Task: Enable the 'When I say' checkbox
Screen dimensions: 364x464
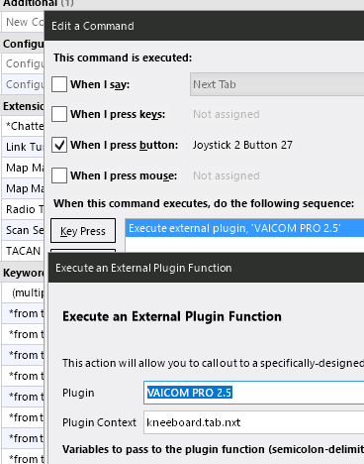Action: click(59, 84)
